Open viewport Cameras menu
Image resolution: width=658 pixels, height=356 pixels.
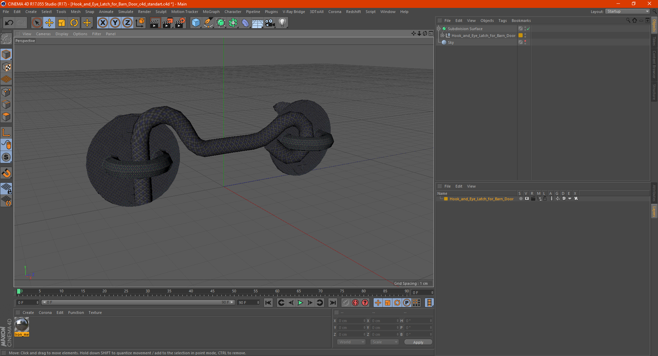43,34
